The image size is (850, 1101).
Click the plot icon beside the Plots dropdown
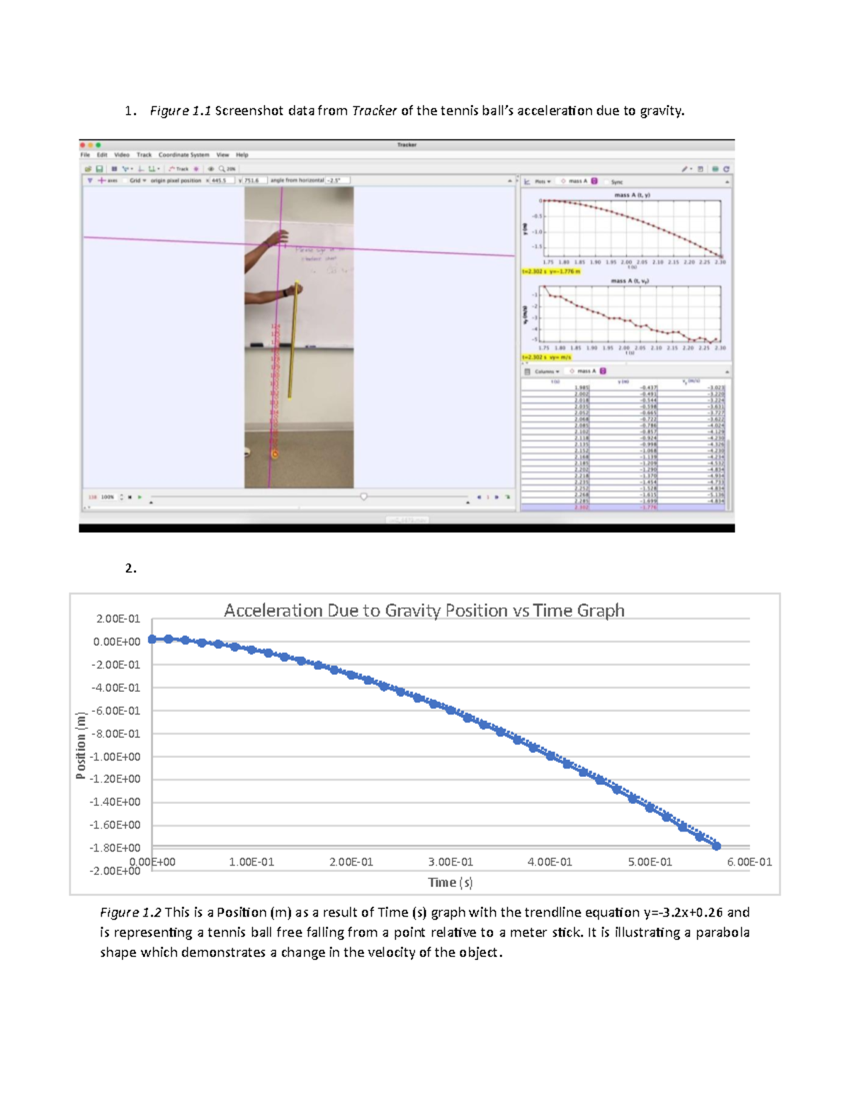[x=527, y=181]
